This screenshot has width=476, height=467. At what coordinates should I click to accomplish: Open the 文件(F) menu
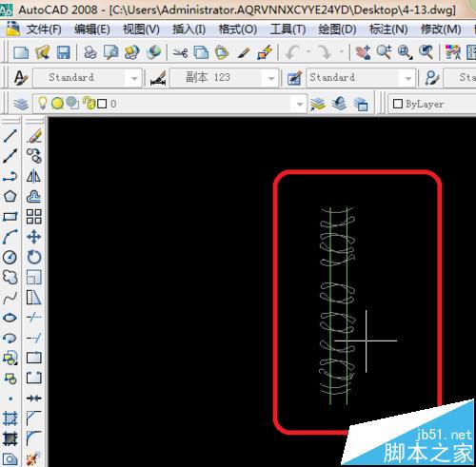pyautogui.click(x=44, y=29)
